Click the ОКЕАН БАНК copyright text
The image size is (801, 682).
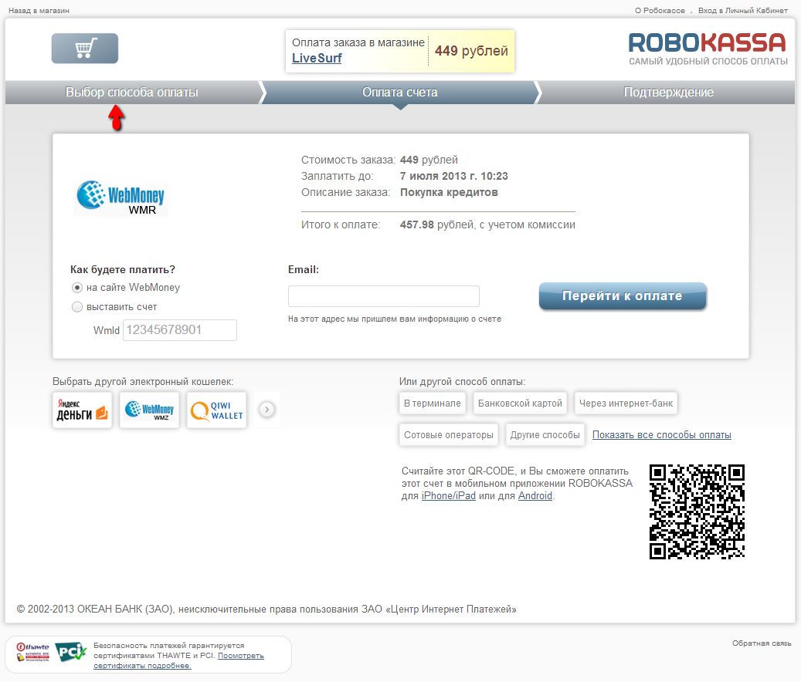(x=266, y=609)
